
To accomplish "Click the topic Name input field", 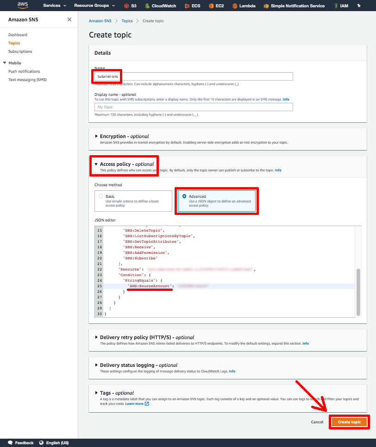I will click(x=194, y=76).
